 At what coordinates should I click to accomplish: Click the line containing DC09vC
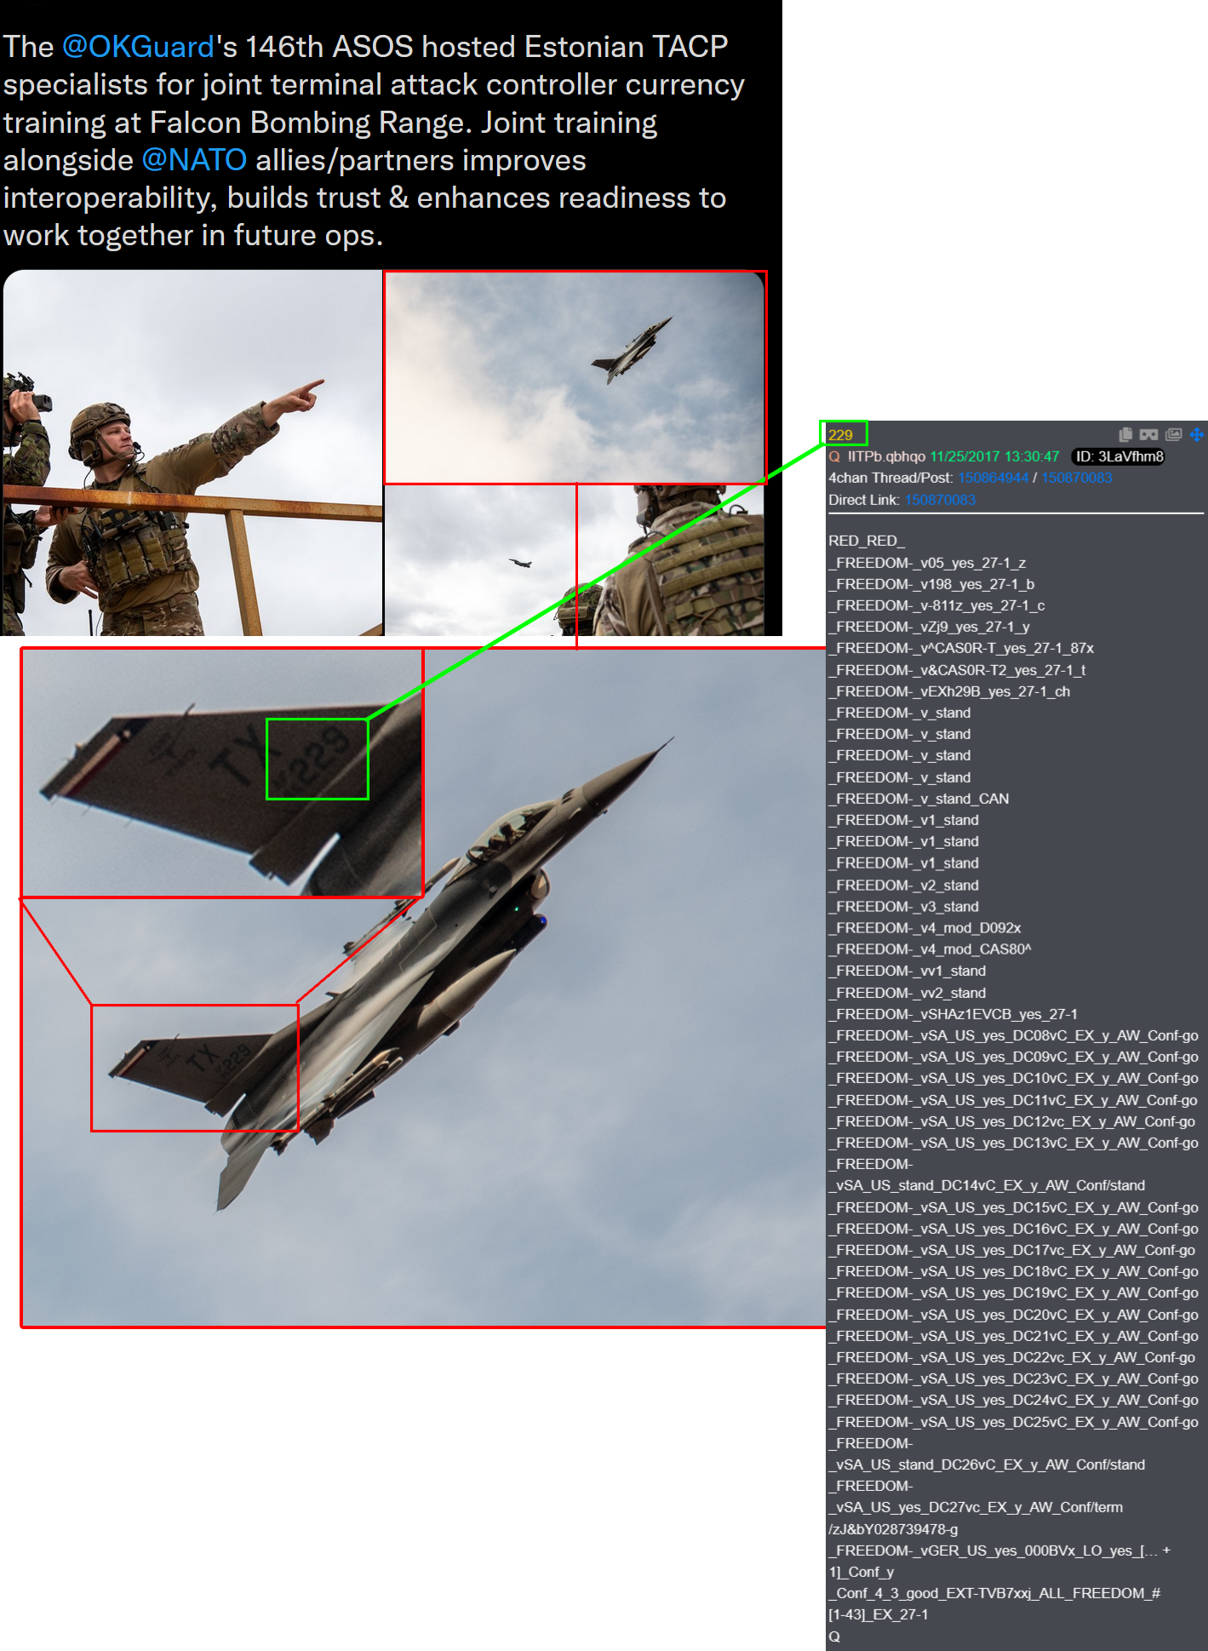click(1013, 1057)
